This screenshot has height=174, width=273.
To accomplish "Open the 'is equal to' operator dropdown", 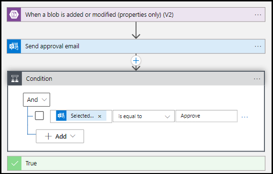I will tap(144, 116).
